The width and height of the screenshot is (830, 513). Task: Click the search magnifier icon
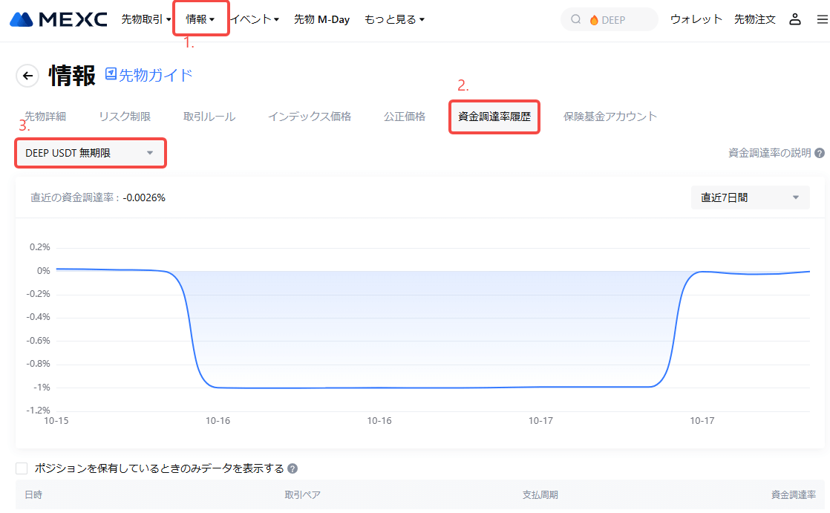(x=576, y=20)
